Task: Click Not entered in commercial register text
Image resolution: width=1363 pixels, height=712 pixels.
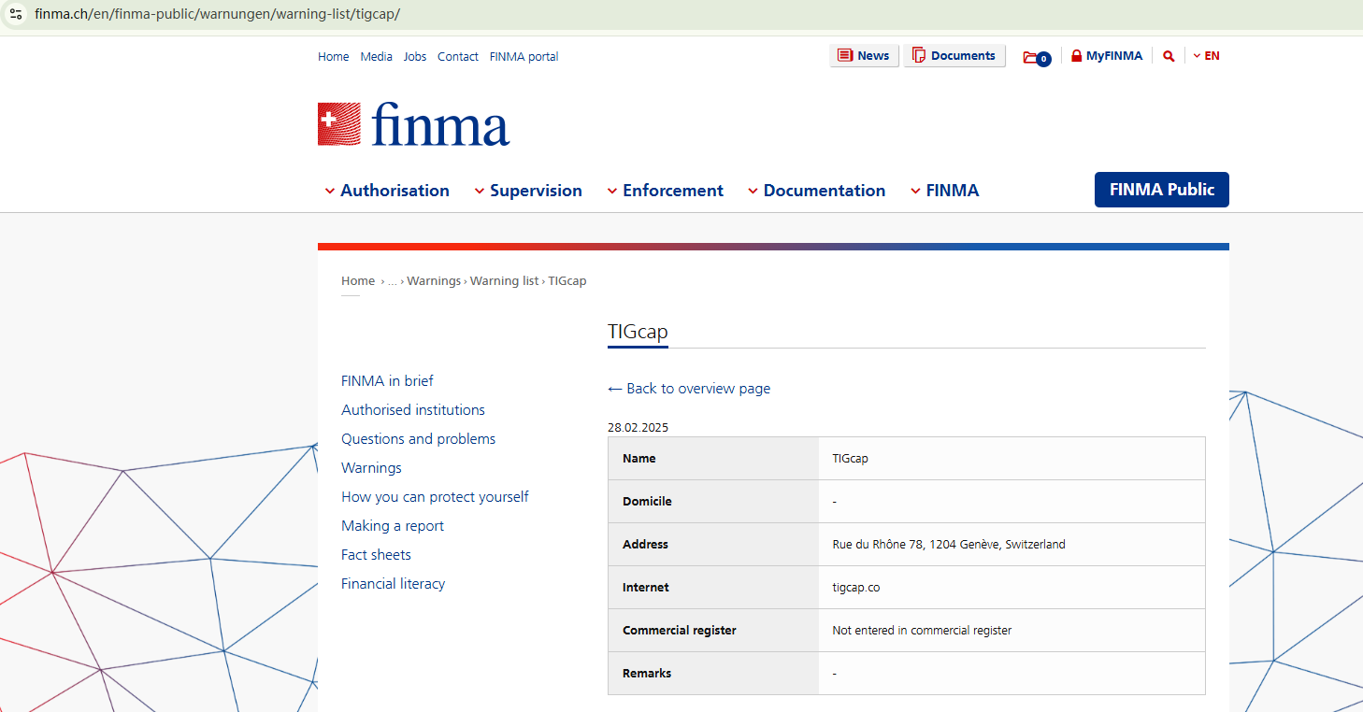Action: click(922, 631)
